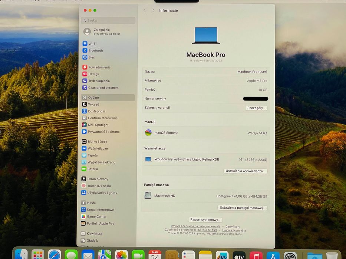Launch FaceTime from the Dock
The image size is (346, 259).
(138, 255)
